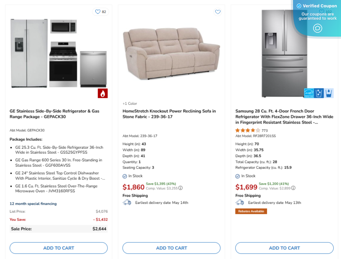
Task: Click the ice maker icon below the Samsung refrigerator
Action: tap(319, 93)
